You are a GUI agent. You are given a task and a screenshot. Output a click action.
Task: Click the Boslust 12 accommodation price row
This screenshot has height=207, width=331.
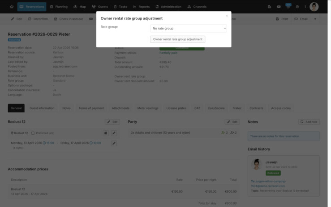[x=124, y=191]
